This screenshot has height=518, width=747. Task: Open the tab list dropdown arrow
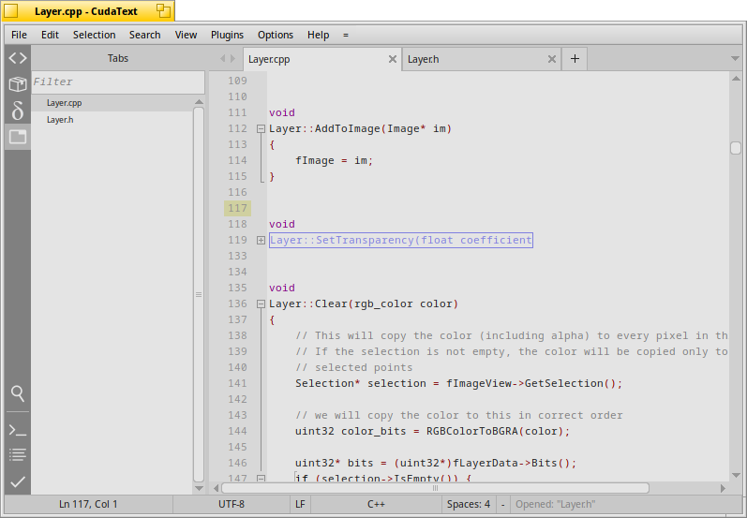tap(735, 59)
